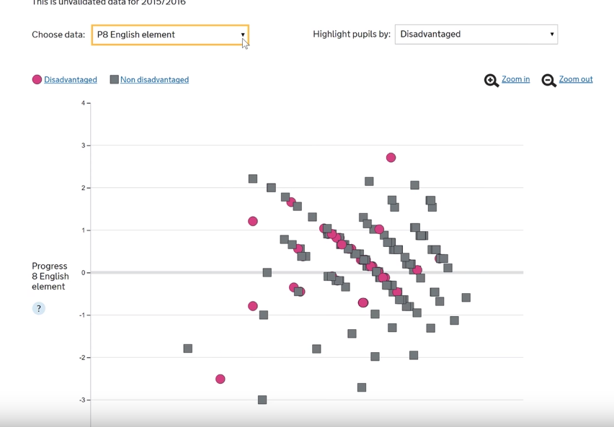
Task: Select the leftmost grey square data point
Action: [x=188, y=349]
